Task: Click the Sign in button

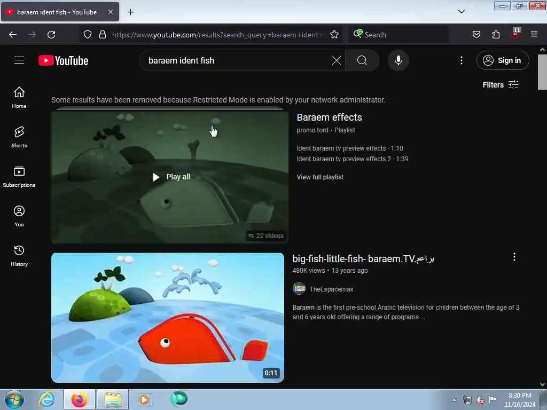Action: click(x=502, y=61)
